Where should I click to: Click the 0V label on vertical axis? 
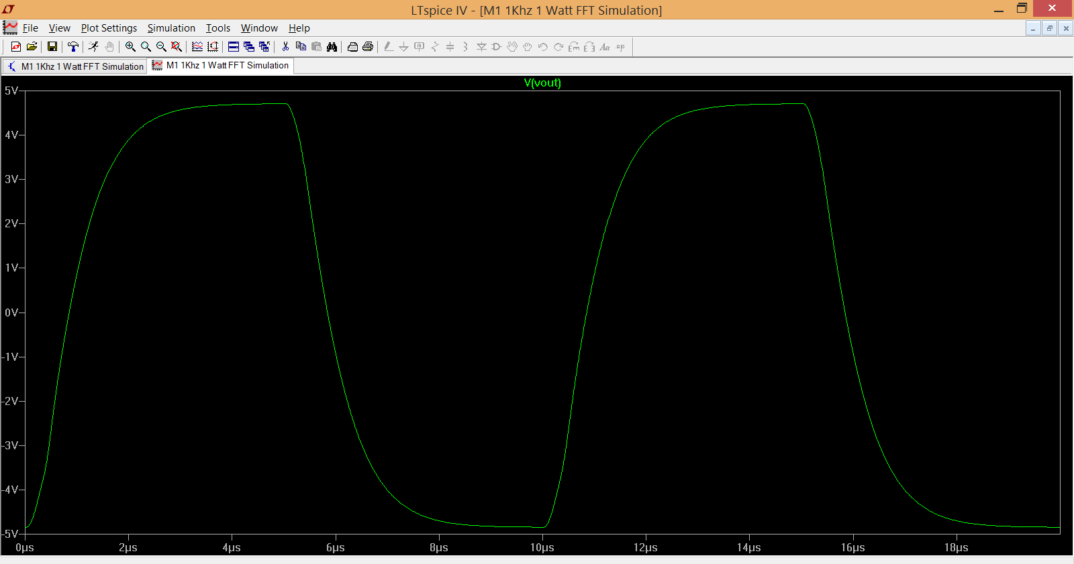(x=11, y=313)
